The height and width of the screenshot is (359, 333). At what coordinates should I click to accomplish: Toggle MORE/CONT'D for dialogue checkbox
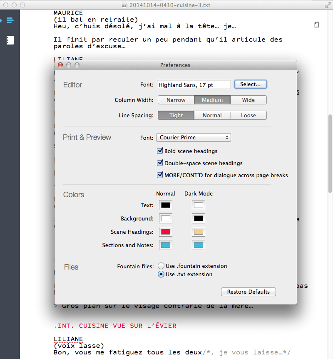coord(160,175)
